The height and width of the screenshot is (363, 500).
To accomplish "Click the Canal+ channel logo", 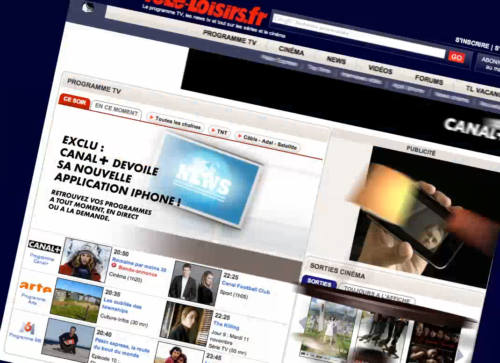I will pyautogui.click(x=44, y=247).
